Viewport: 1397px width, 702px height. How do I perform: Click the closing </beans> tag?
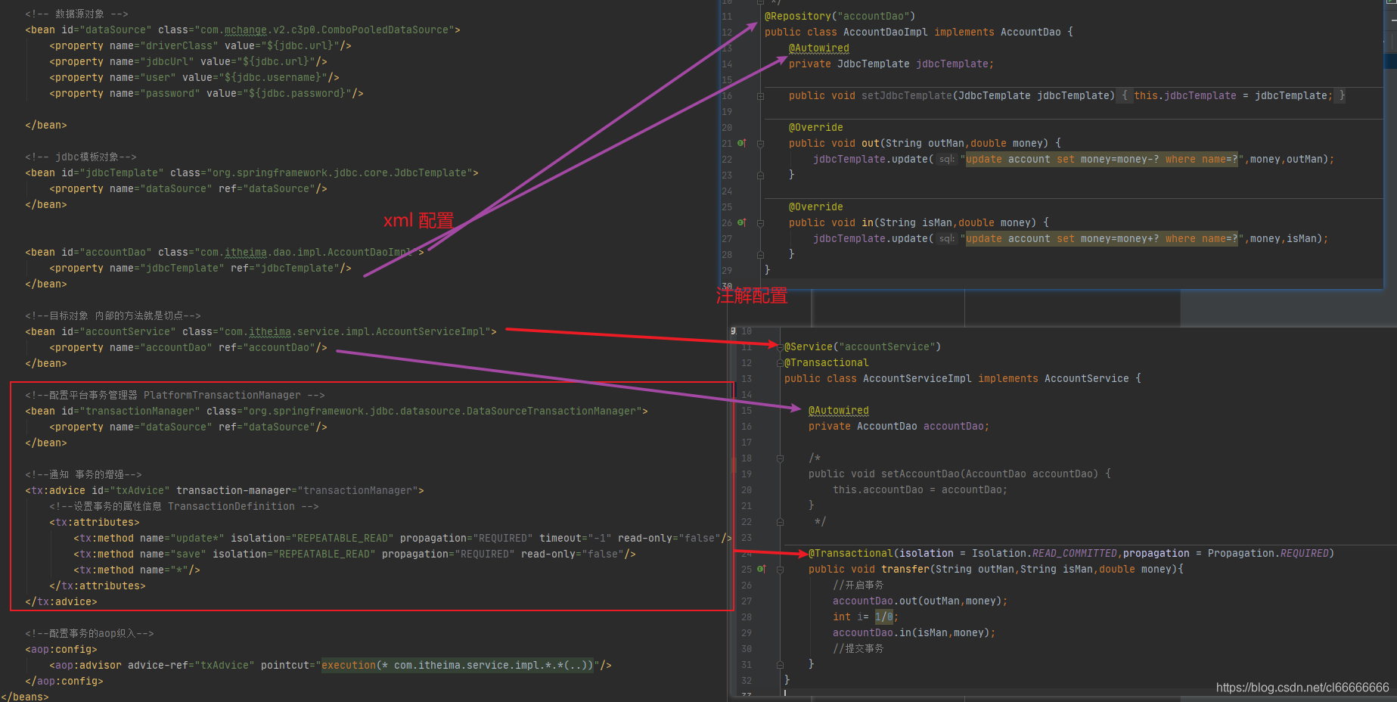[25, 697]
